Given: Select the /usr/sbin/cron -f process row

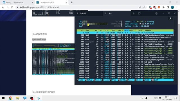Looking at the screenshot, I should click(125, 40).
